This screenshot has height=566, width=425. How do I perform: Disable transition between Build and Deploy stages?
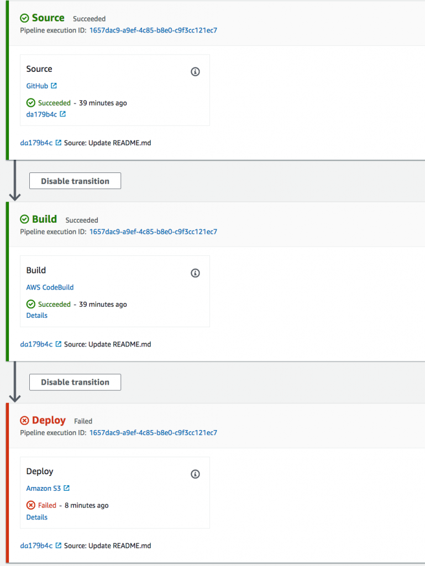click(75, 382)
